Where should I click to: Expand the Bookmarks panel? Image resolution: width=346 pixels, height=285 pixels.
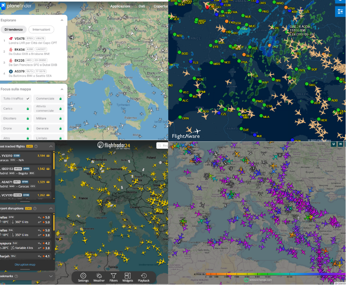[51, 276]
